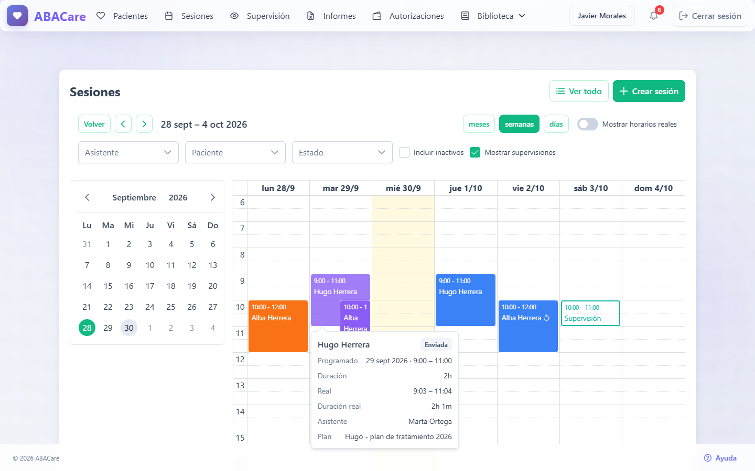
Task: Uncheck Mostrar supervisiones checkbox
Action: pyautogui.click(x=475, y=152)
